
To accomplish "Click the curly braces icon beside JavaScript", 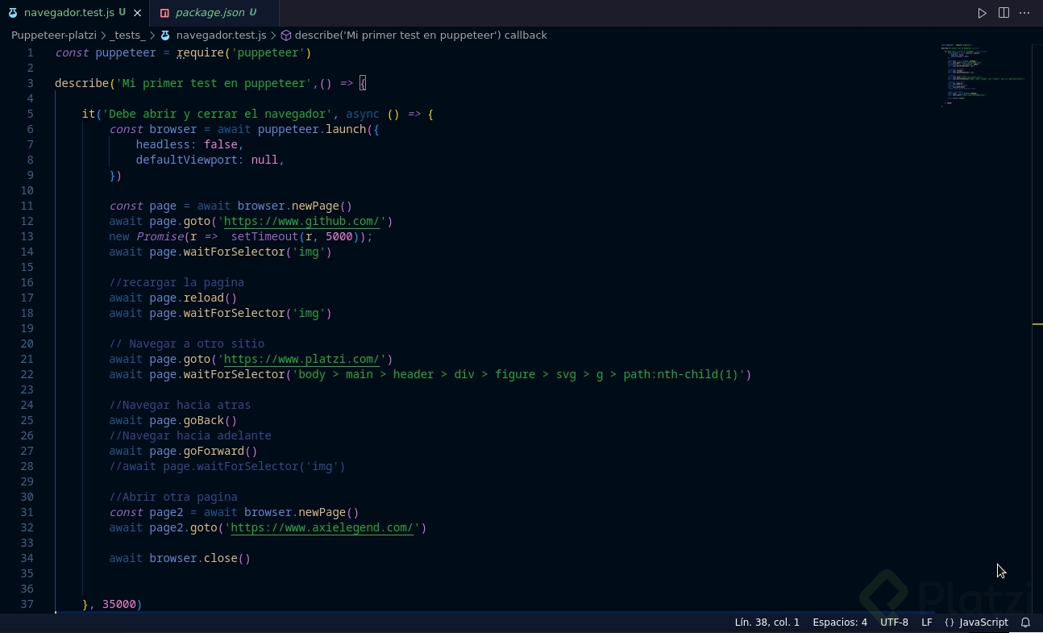I will coord(950,623).
